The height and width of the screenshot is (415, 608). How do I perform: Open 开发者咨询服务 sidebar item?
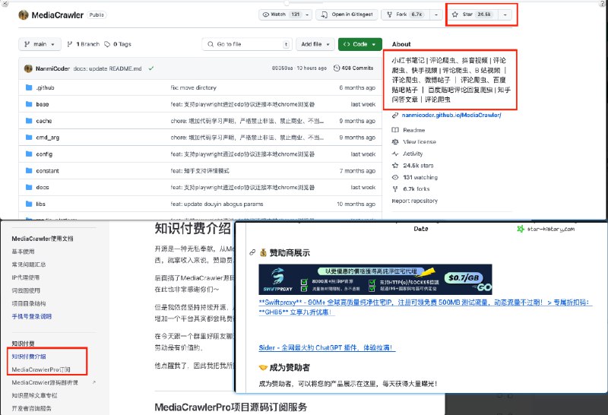[31, 408]
